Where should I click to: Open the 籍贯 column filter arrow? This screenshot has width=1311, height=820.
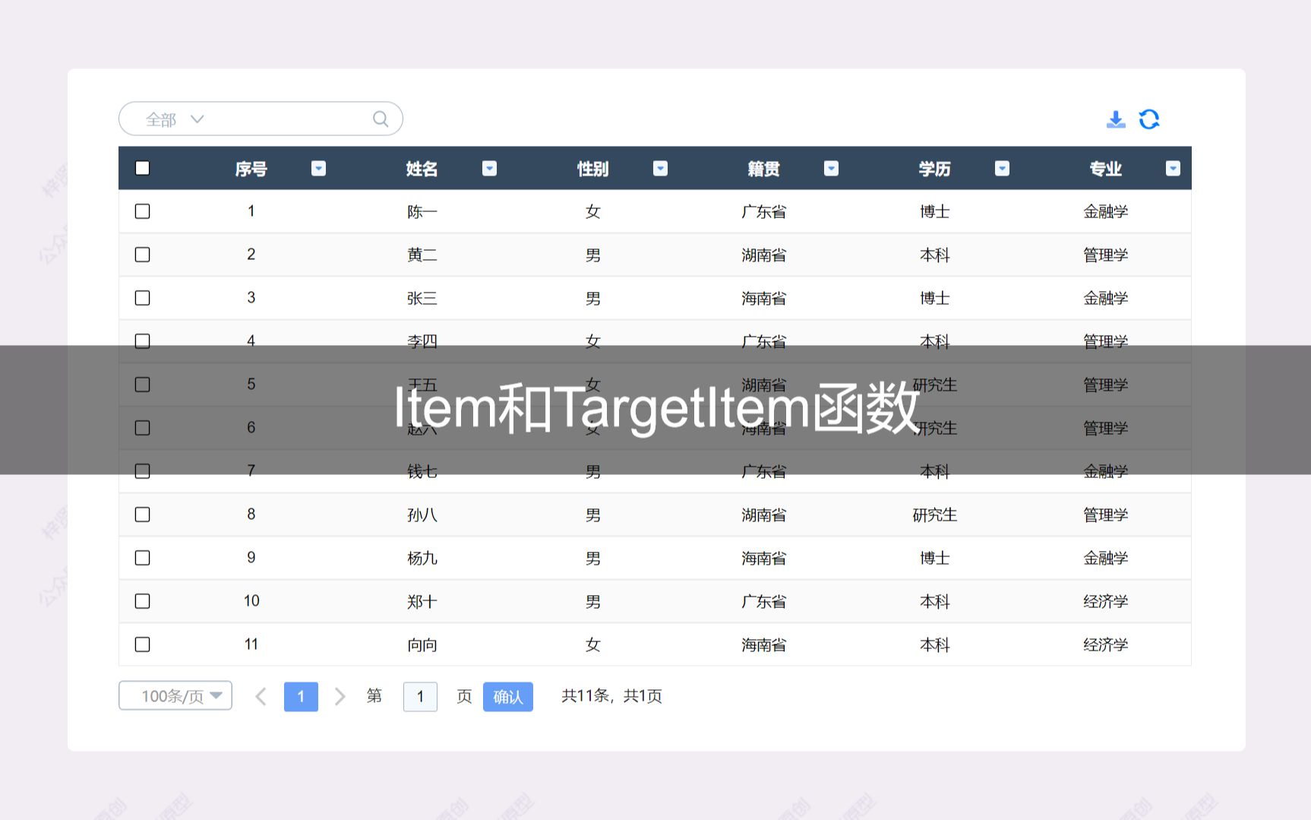tap(831, 169)
